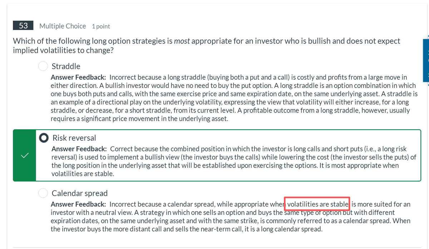Image resolution: width=429 pixels, height=249 pixels.
Task: Select the Calendar spread radio button
Action: click(x=43, y=193)
